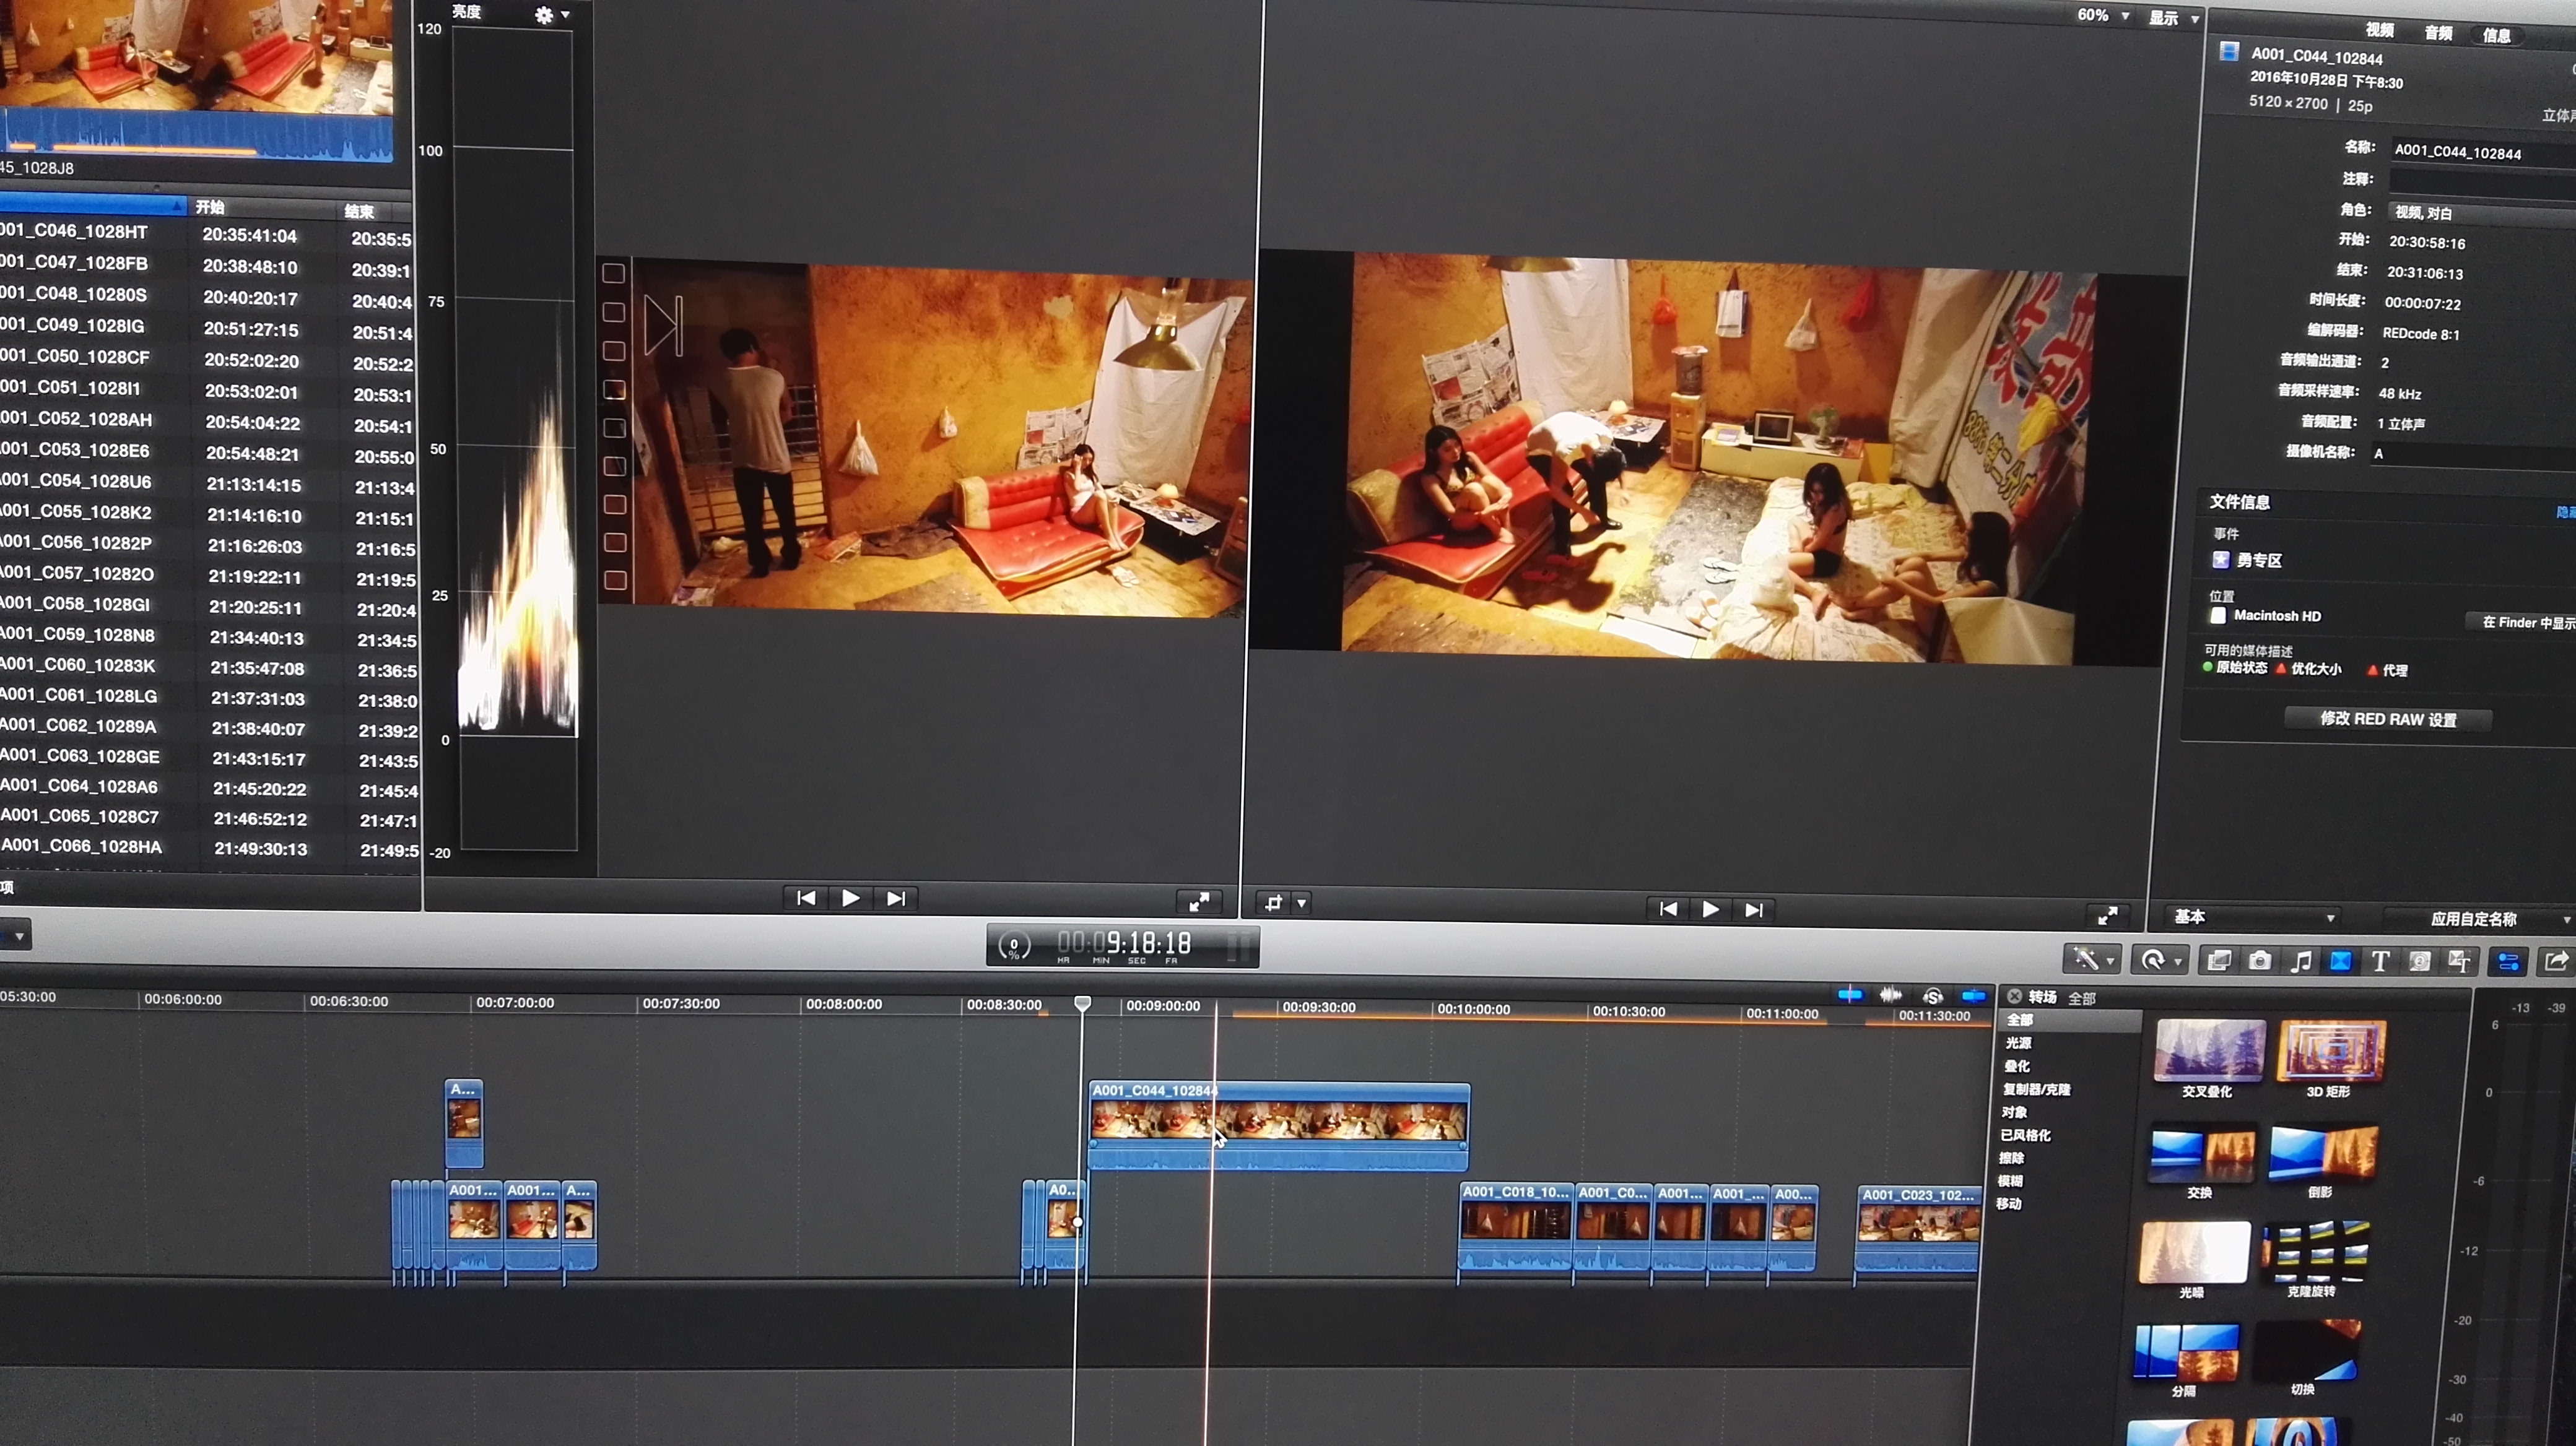Viewport: 2576px width, 1446px height.
Task: Open the titles browser T icon
Action: coord(2380,961)
